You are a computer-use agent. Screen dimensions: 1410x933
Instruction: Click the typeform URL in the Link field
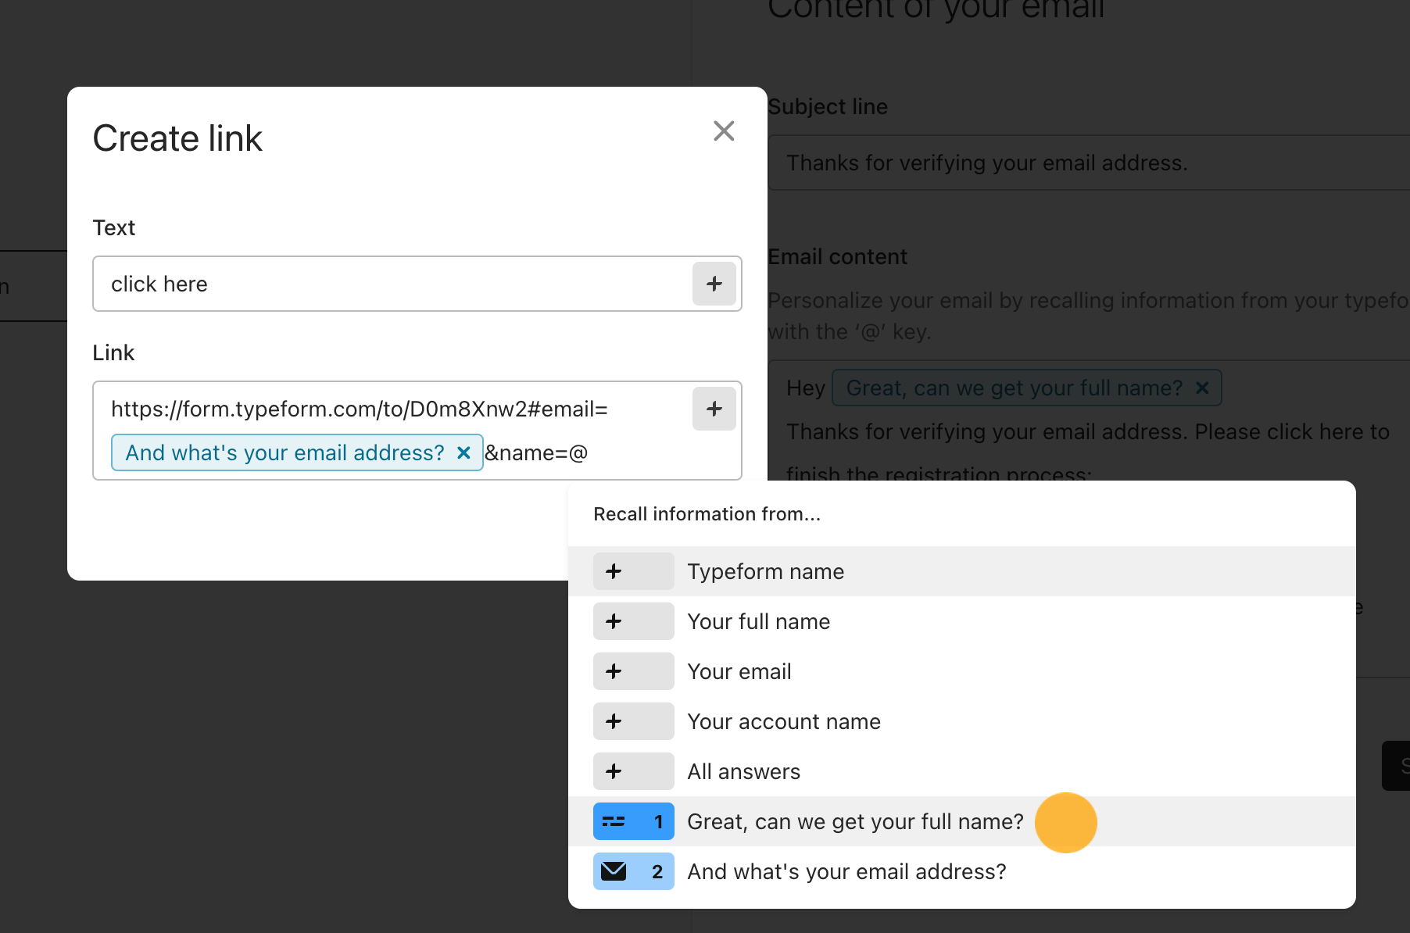tap(360, 409)
